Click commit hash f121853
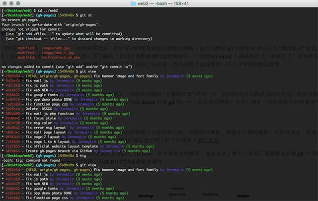Viewport: 318px width, 201px height. [x=12, y=146]
